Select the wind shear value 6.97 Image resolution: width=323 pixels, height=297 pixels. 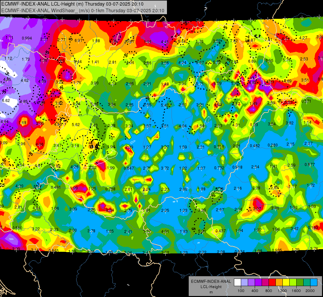point(79,40)
